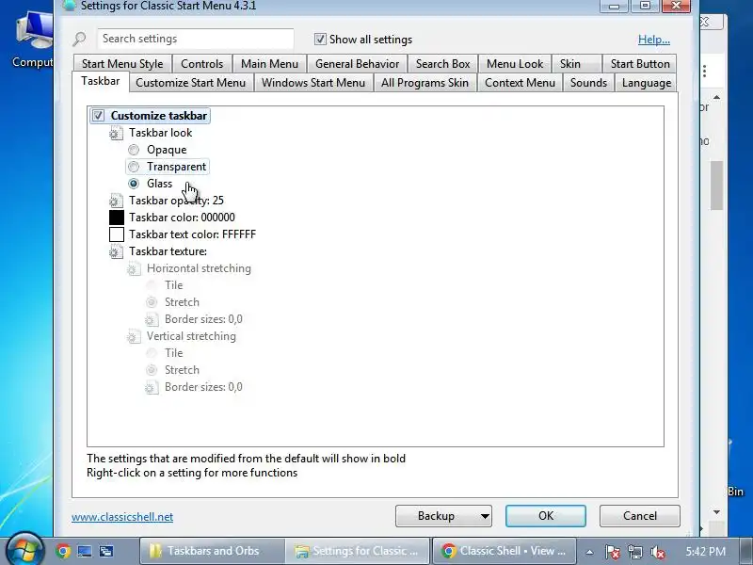Click the Show desktop quick launch icon
This screenshot has height=565, width=753.
[85, 551]
